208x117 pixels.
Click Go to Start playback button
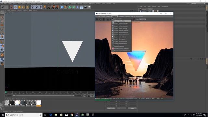pos(85,96)
